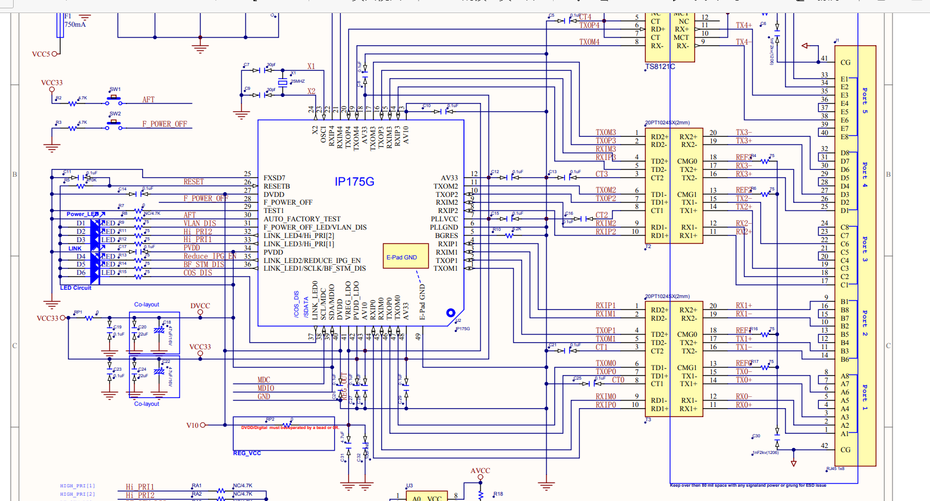This screenshot has width=930, height=501.
Task: Click the red MDC net label
Action: click(x=263, y=380)
